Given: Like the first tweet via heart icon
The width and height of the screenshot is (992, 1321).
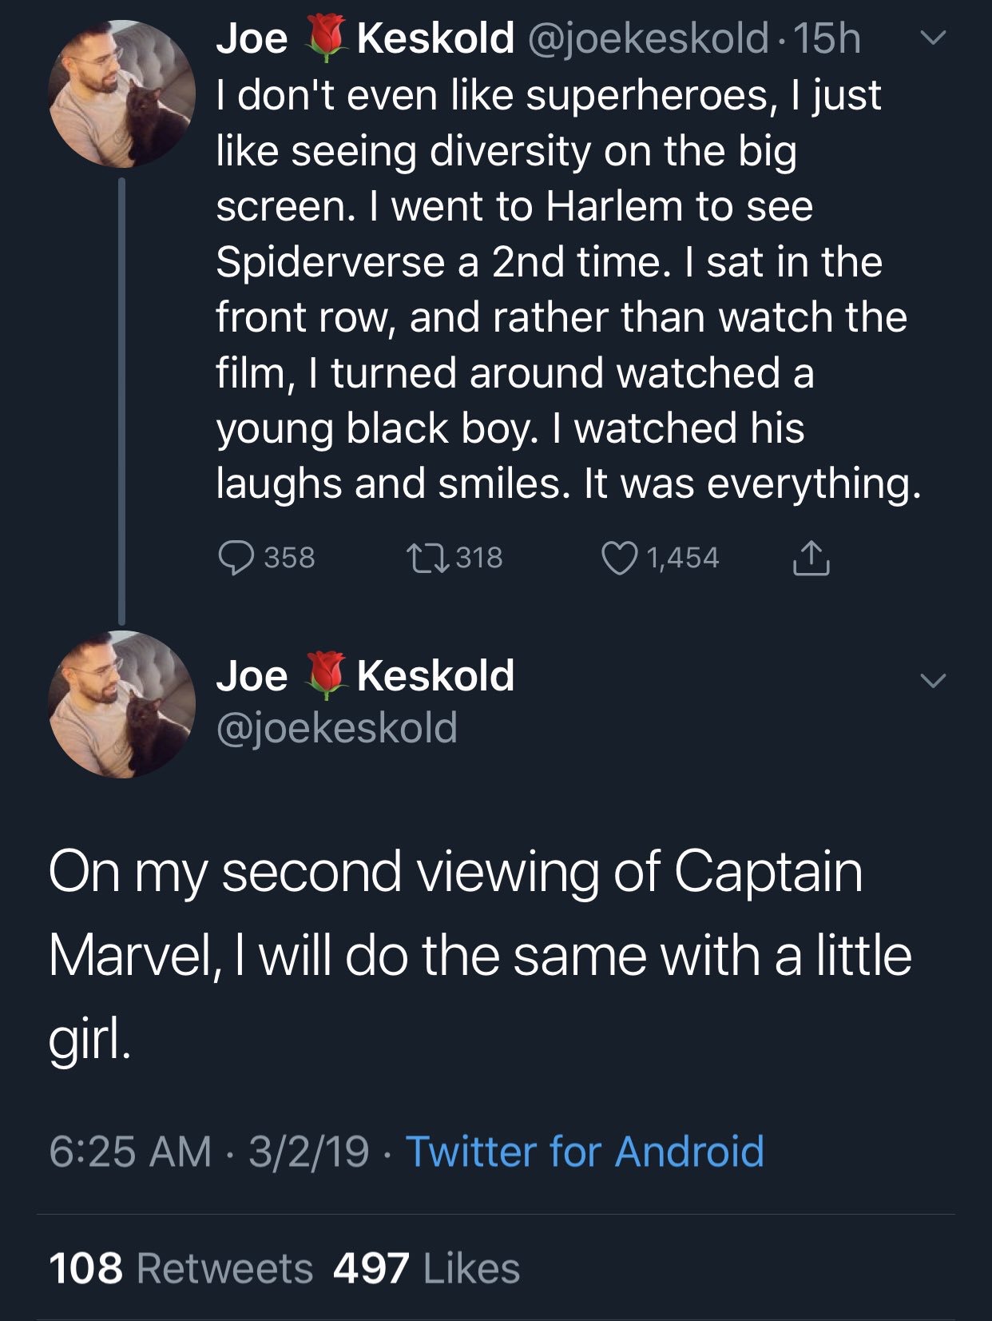Looking at the screenshot, I should (x=617, y=558).
